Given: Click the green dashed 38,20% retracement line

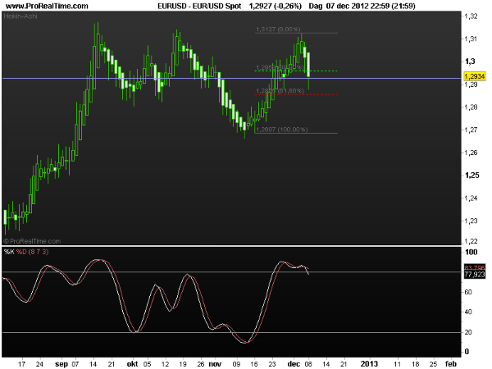Looking at the screenshot, I should pyautogui.click(x=296, y=71).
